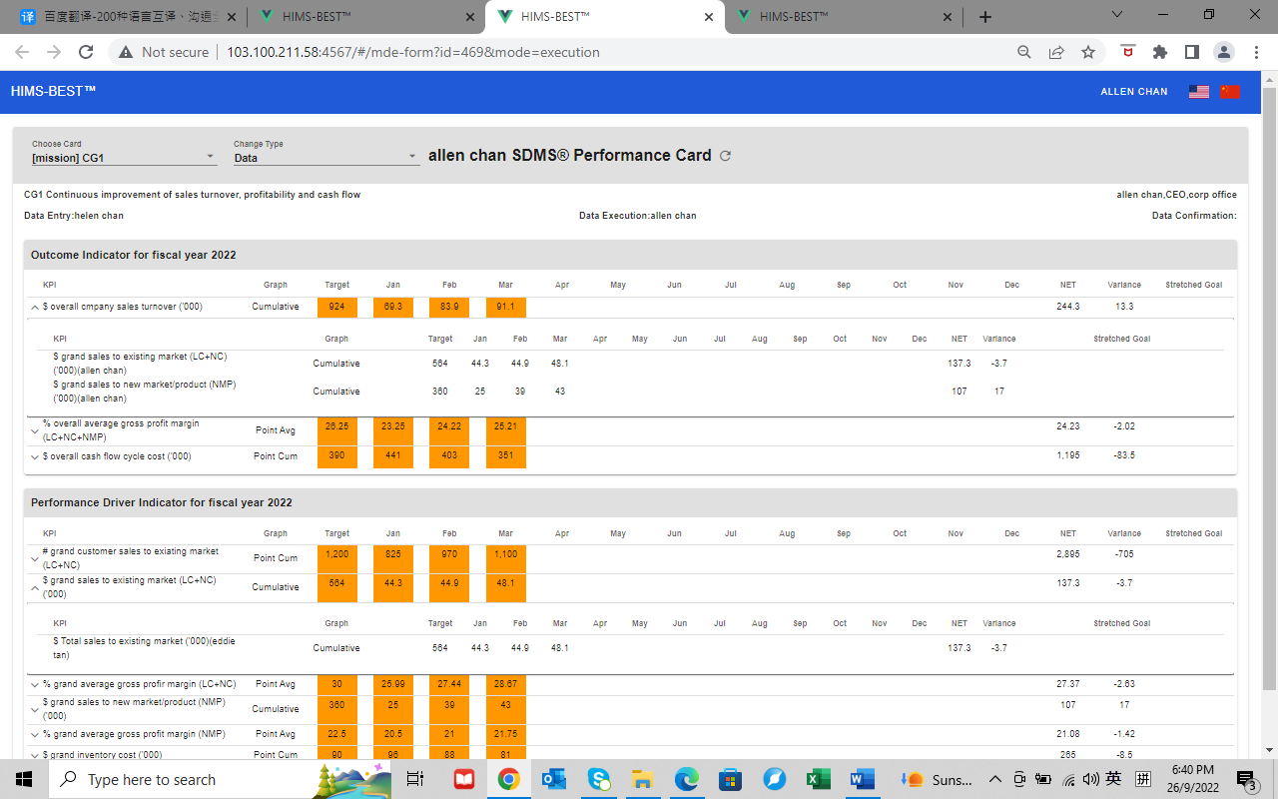Expand the overall cash flow cycle cost row

[36, 457]
